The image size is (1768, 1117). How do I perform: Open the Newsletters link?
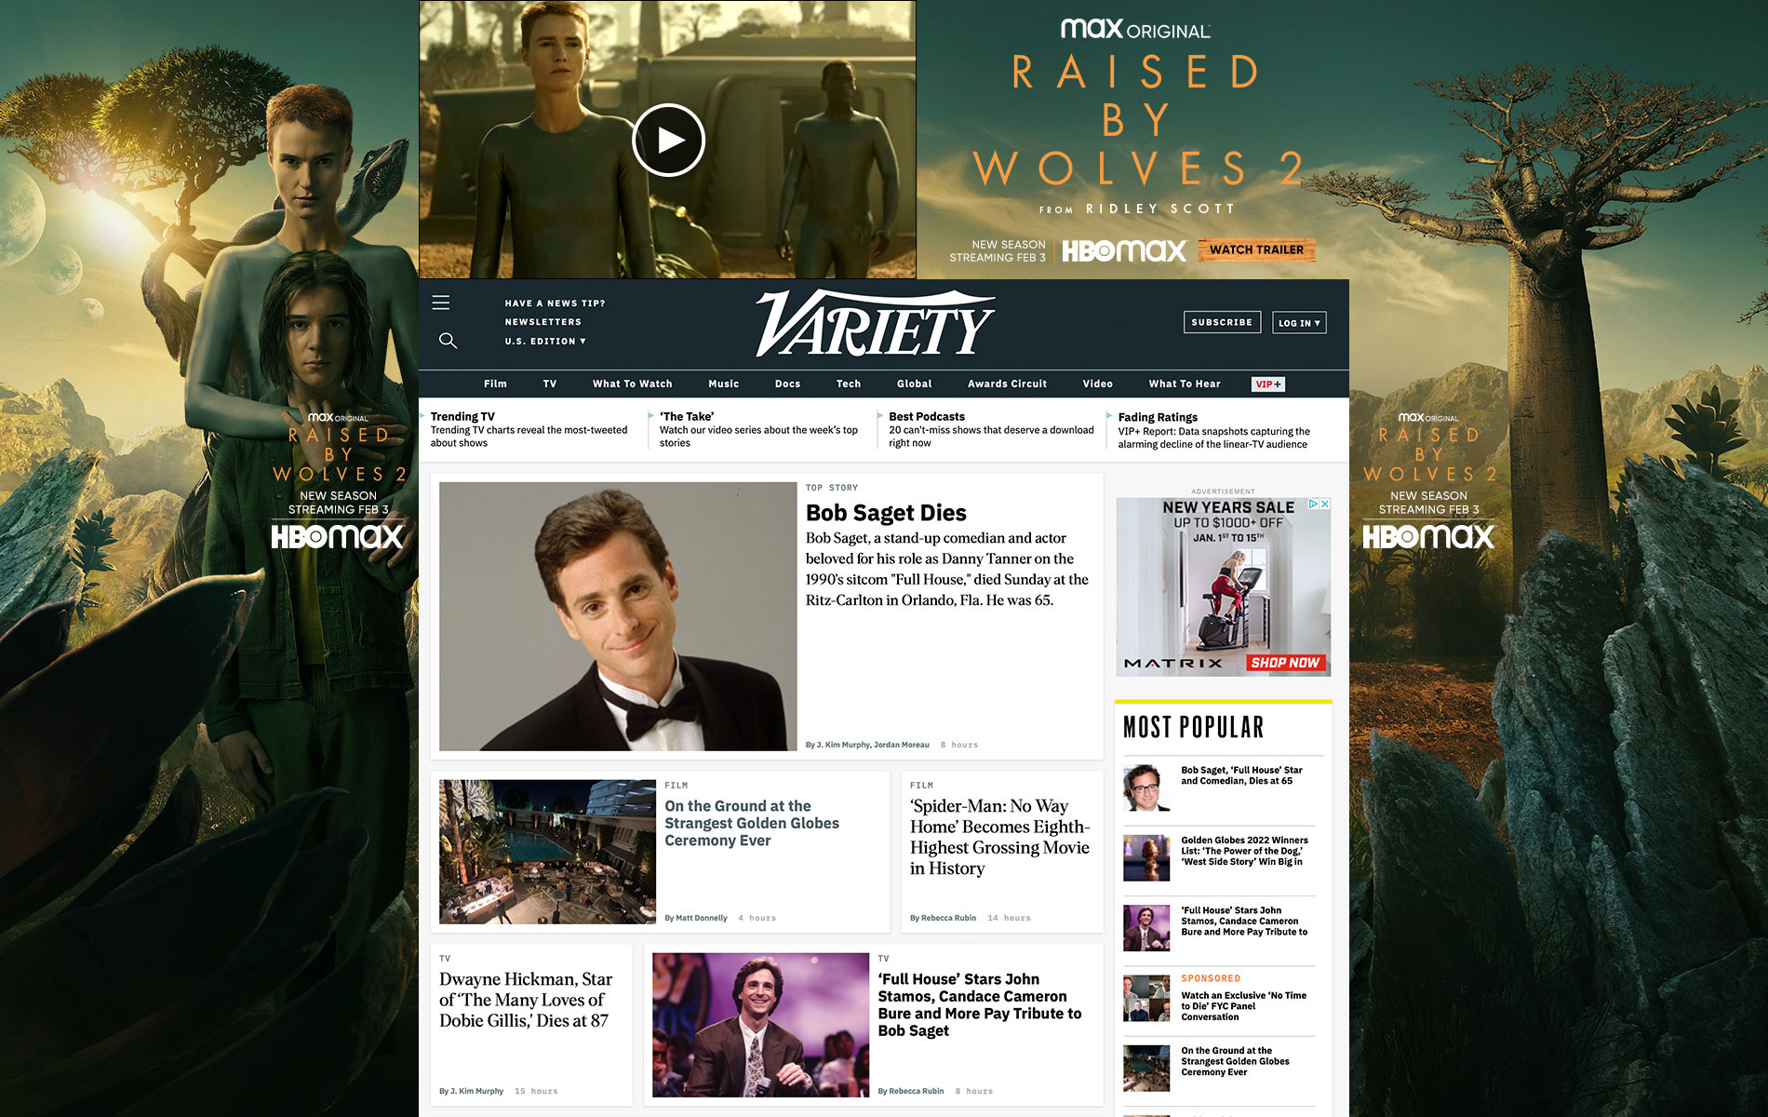point(542,322)
